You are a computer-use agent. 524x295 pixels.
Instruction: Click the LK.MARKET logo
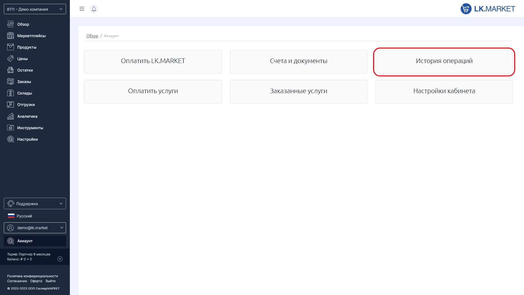[487, 9]
